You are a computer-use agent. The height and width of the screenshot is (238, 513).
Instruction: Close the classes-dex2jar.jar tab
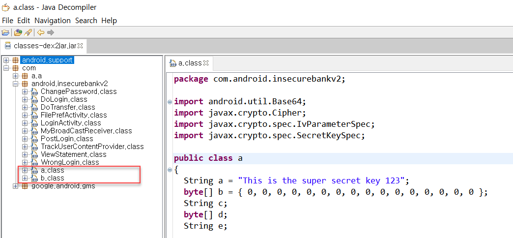pyautogui.click(x=80, y=46)
